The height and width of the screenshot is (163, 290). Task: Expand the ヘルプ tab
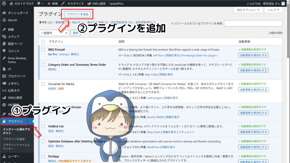[273, 10]
